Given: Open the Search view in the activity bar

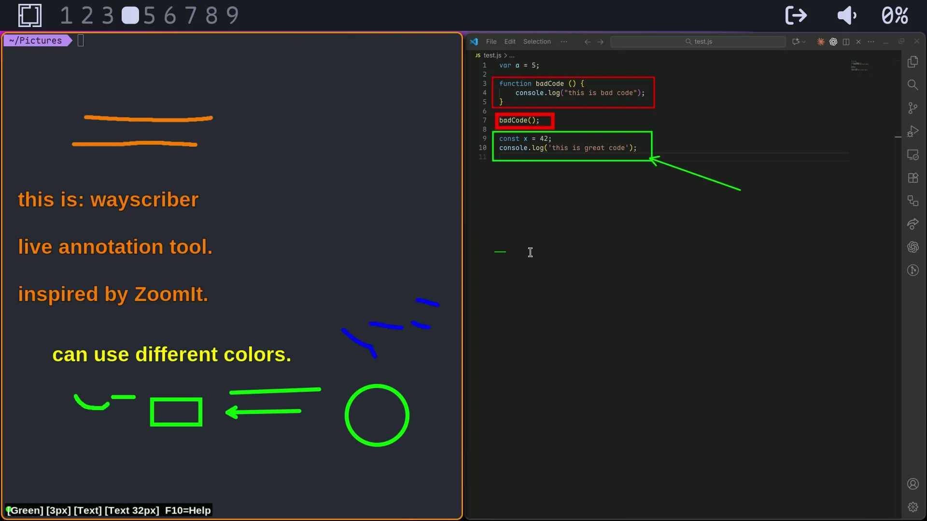Looking at the screenshot, I should (x=914, y=85).
